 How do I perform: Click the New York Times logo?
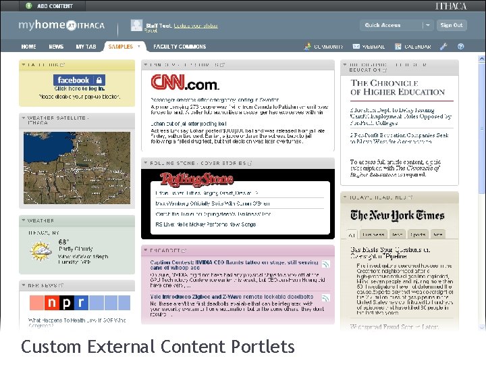398,216
